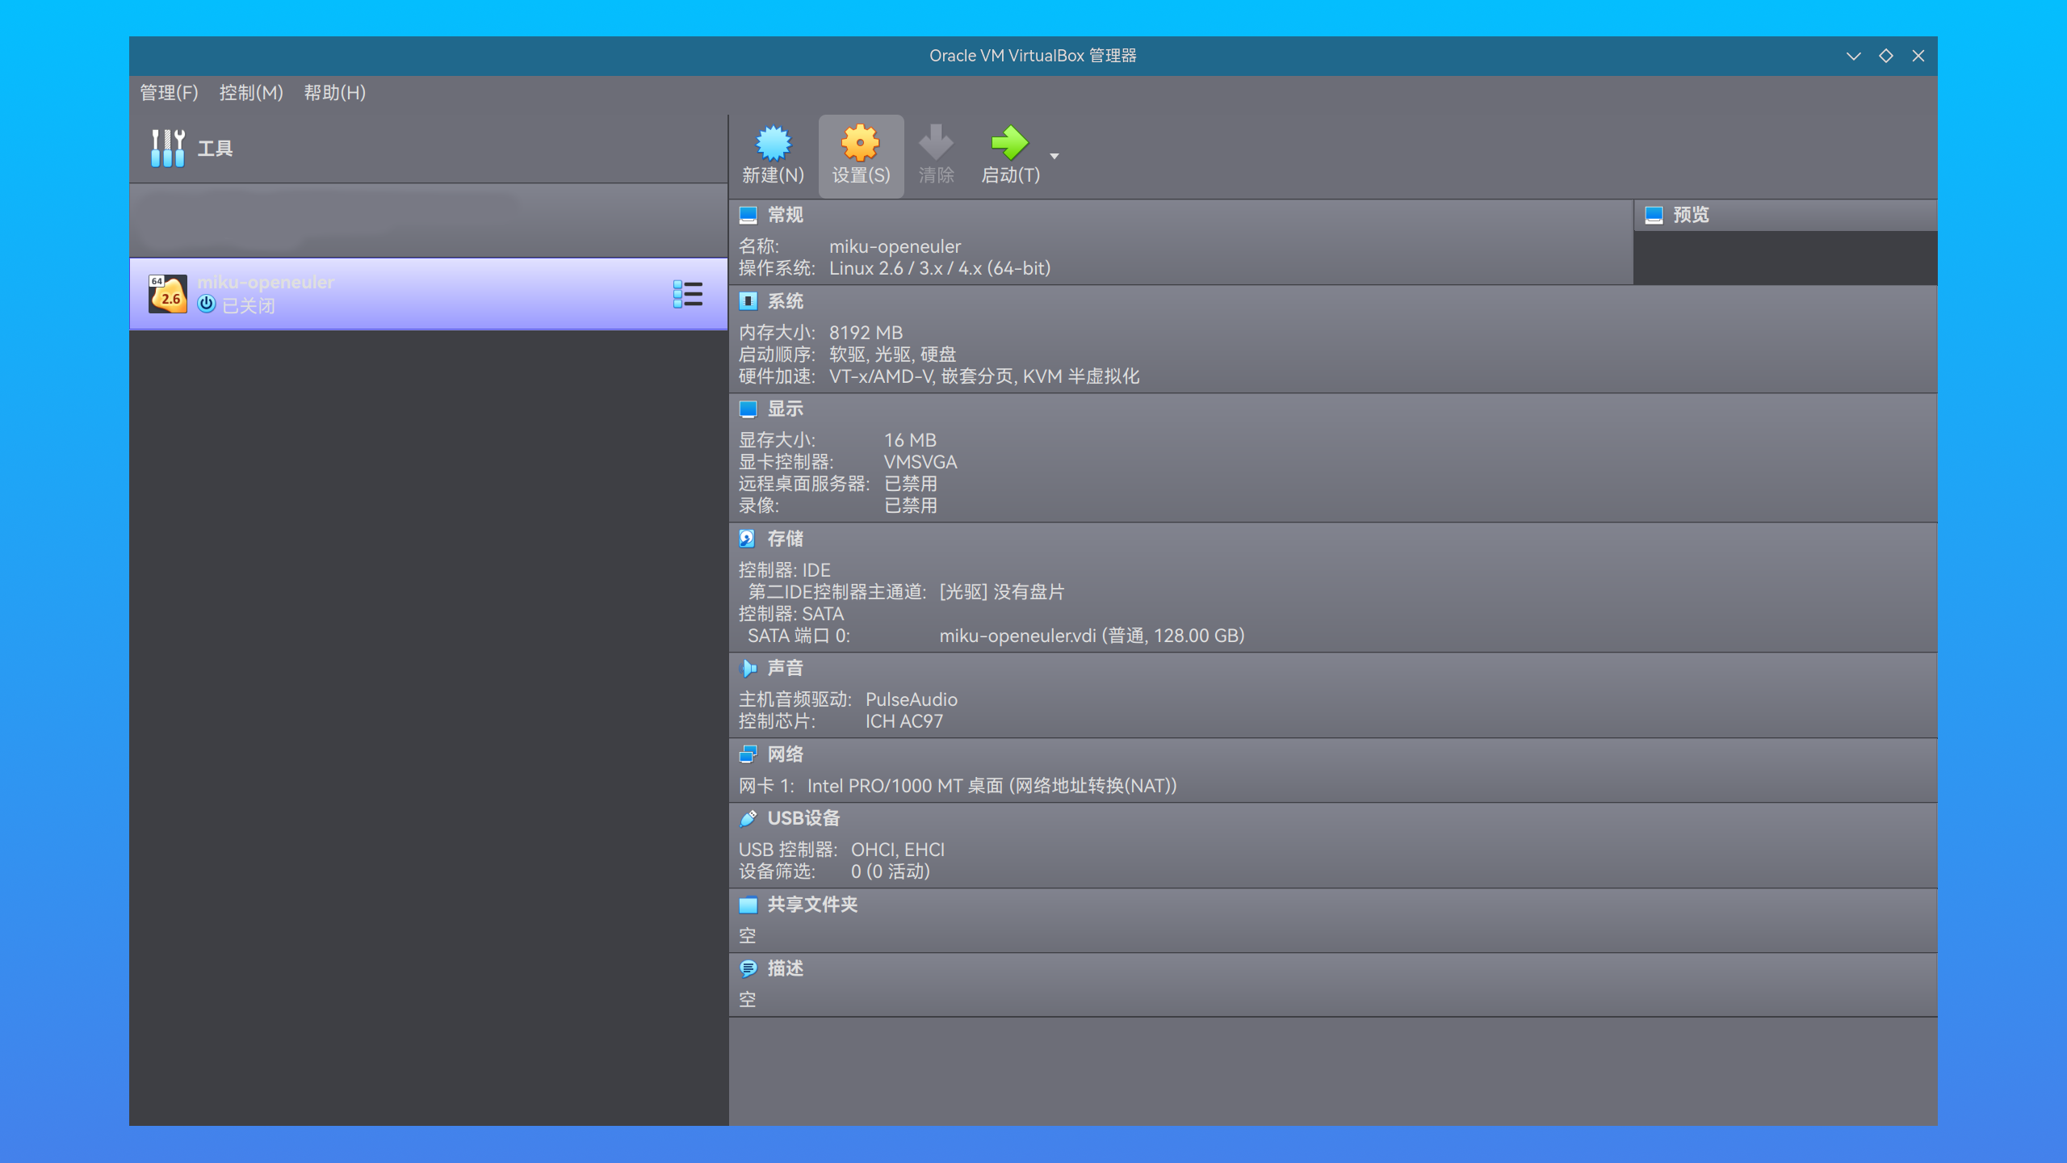Click the General (常规) section icon
Viewport: 2067px width, 1163px height.
tap(748, 215)
